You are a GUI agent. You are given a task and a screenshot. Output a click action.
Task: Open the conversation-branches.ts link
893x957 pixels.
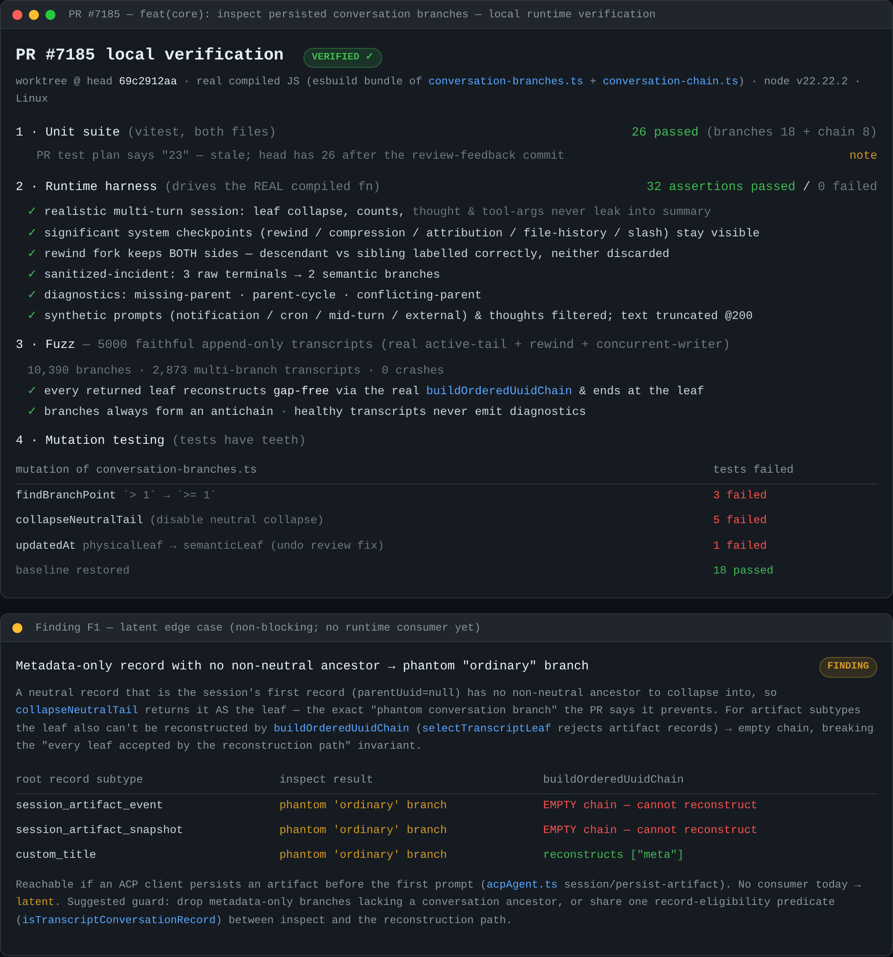pyautogui.click(x=506, y=81)
